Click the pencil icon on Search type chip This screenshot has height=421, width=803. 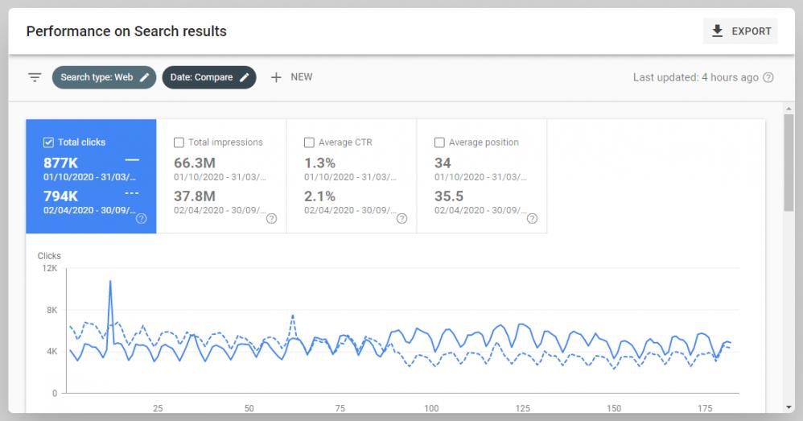[x=144, y=77]
